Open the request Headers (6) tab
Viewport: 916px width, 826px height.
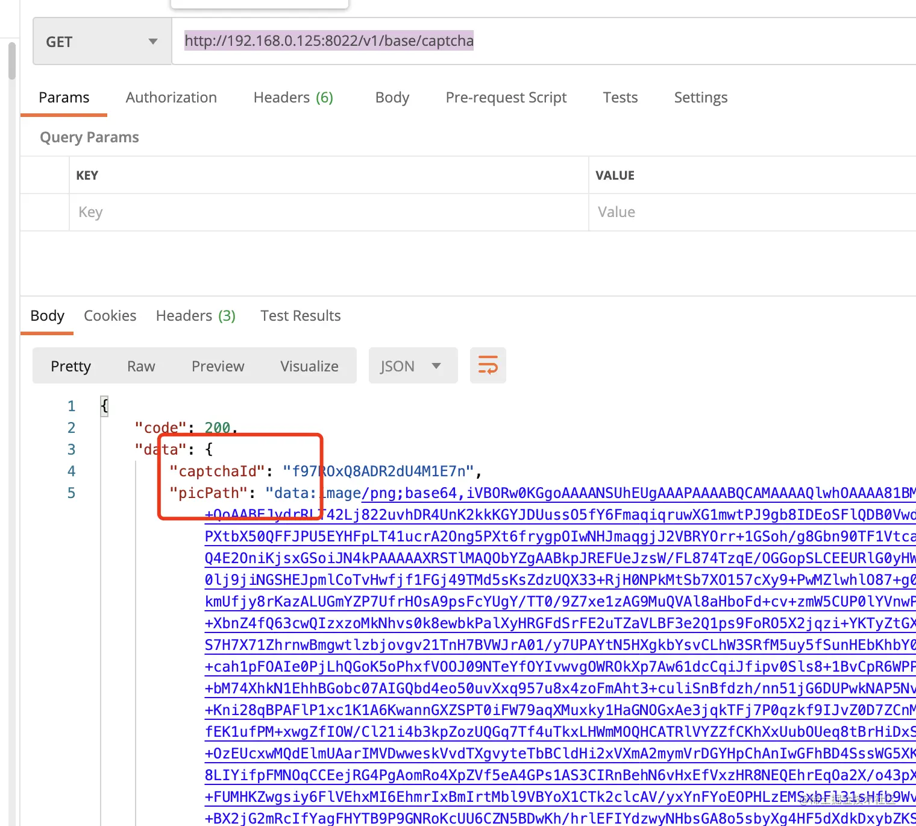click(x=293, y=98)
